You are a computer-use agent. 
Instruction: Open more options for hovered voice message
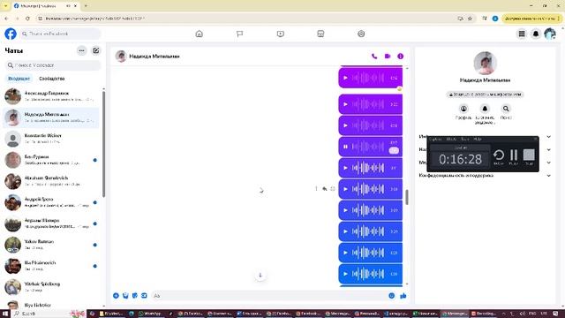tap(316, 189)
